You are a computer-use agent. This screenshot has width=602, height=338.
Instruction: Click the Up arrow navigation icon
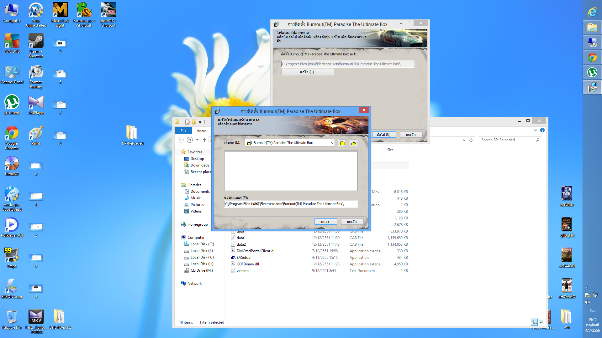coord(204,140)
